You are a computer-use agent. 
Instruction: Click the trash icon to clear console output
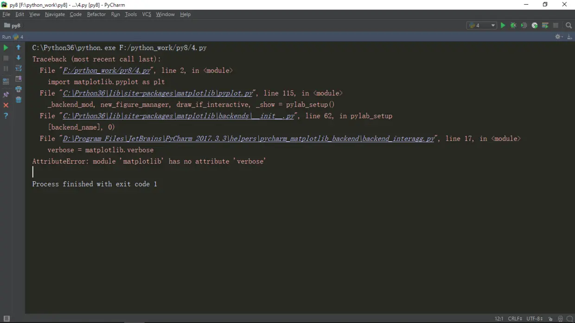point(19,100)
